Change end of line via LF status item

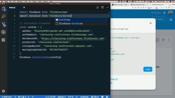point(77,97)
